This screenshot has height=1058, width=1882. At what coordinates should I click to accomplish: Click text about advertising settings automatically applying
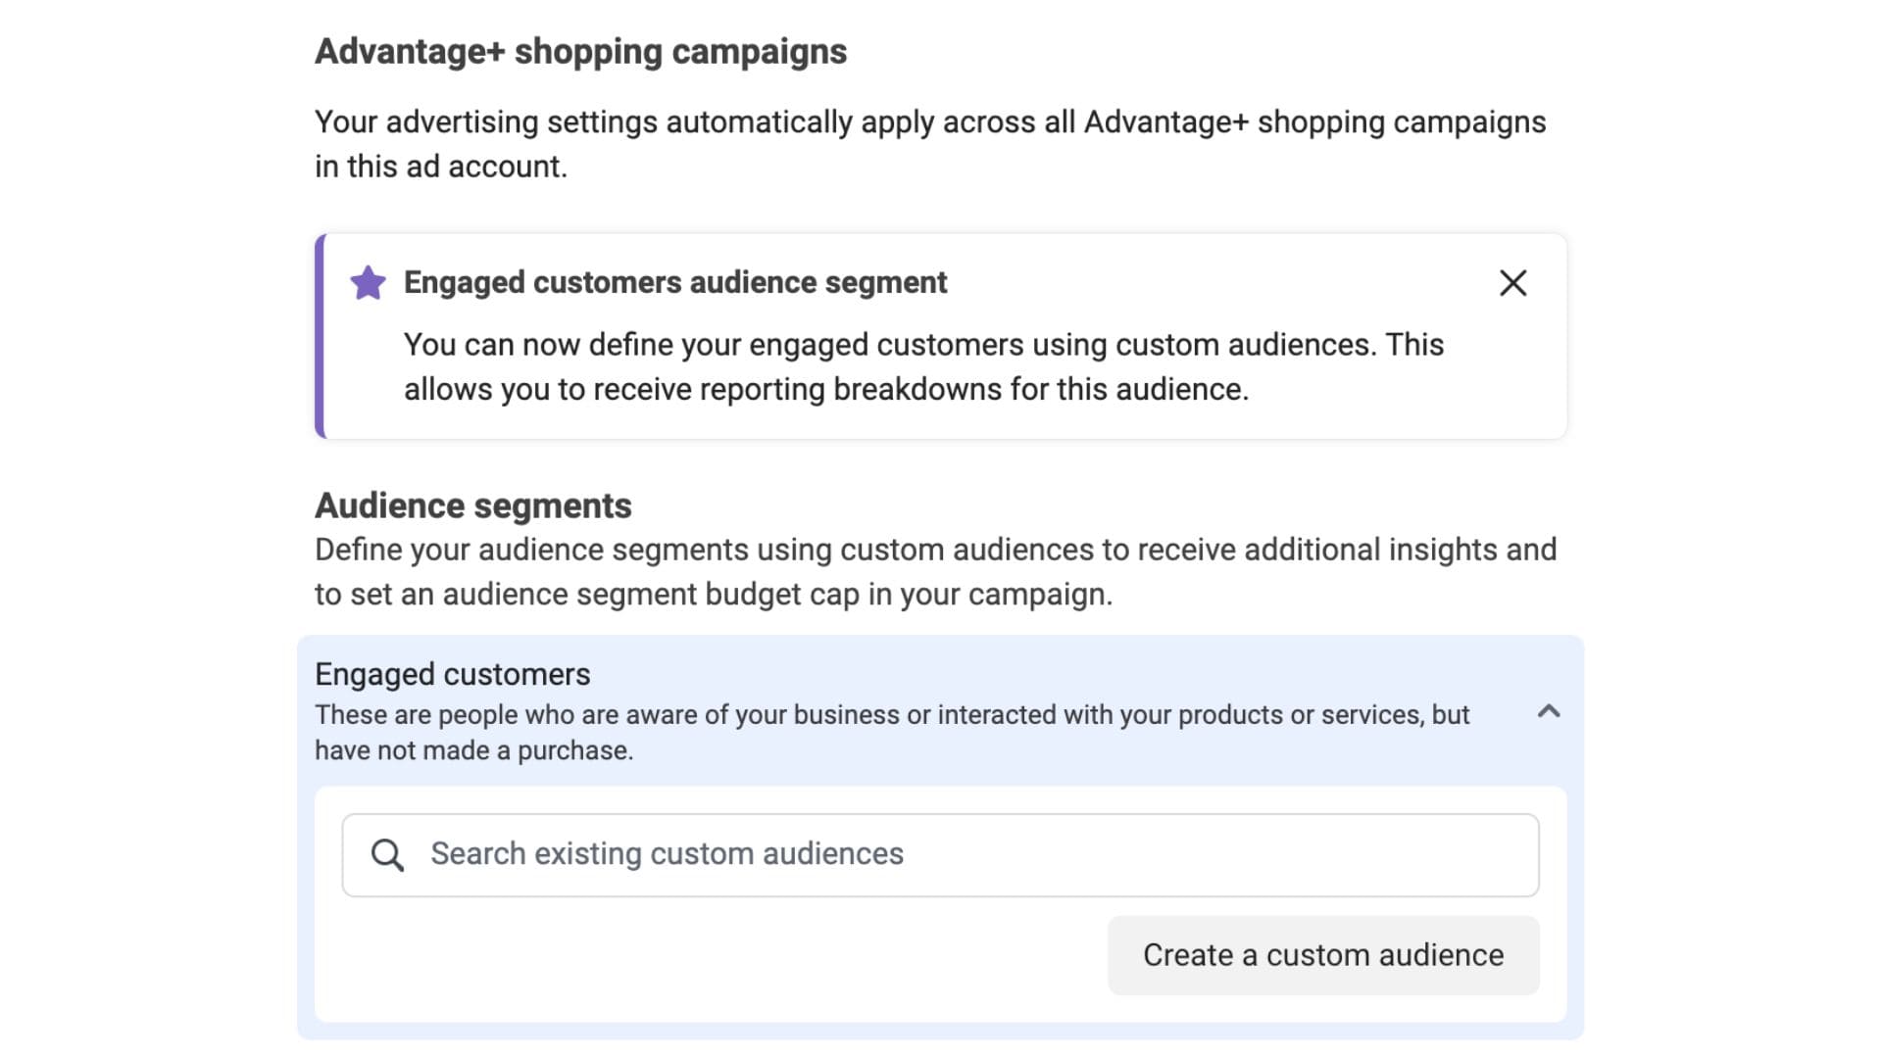pos(929,122)
